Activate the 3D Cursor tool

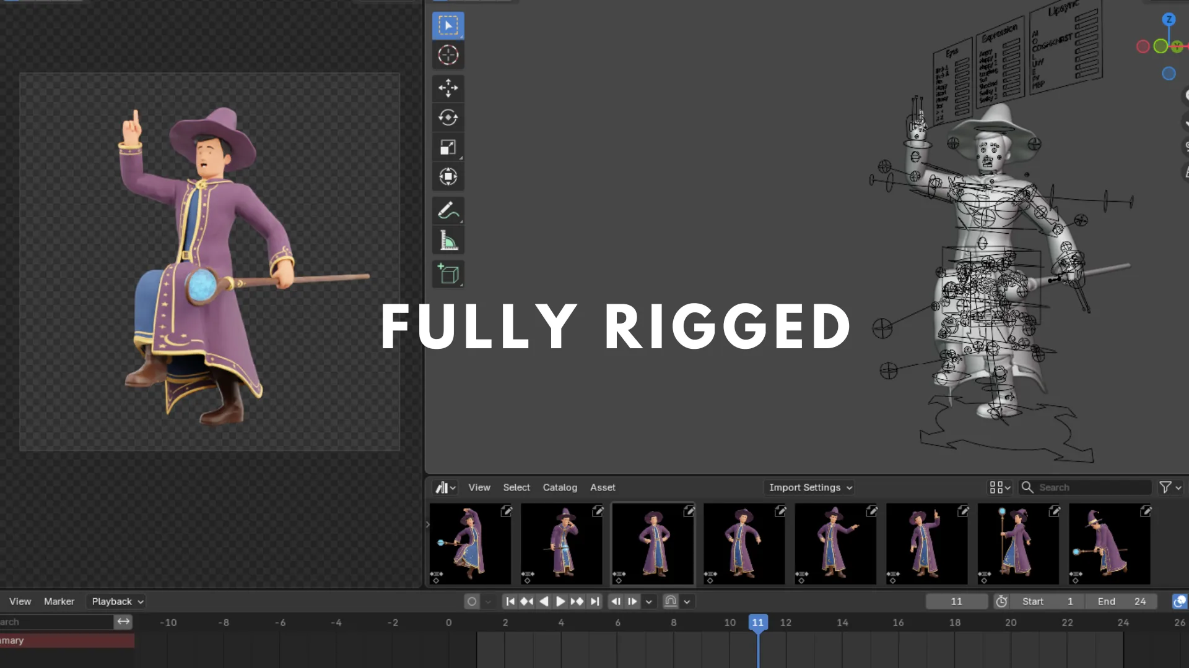[448, 55]
